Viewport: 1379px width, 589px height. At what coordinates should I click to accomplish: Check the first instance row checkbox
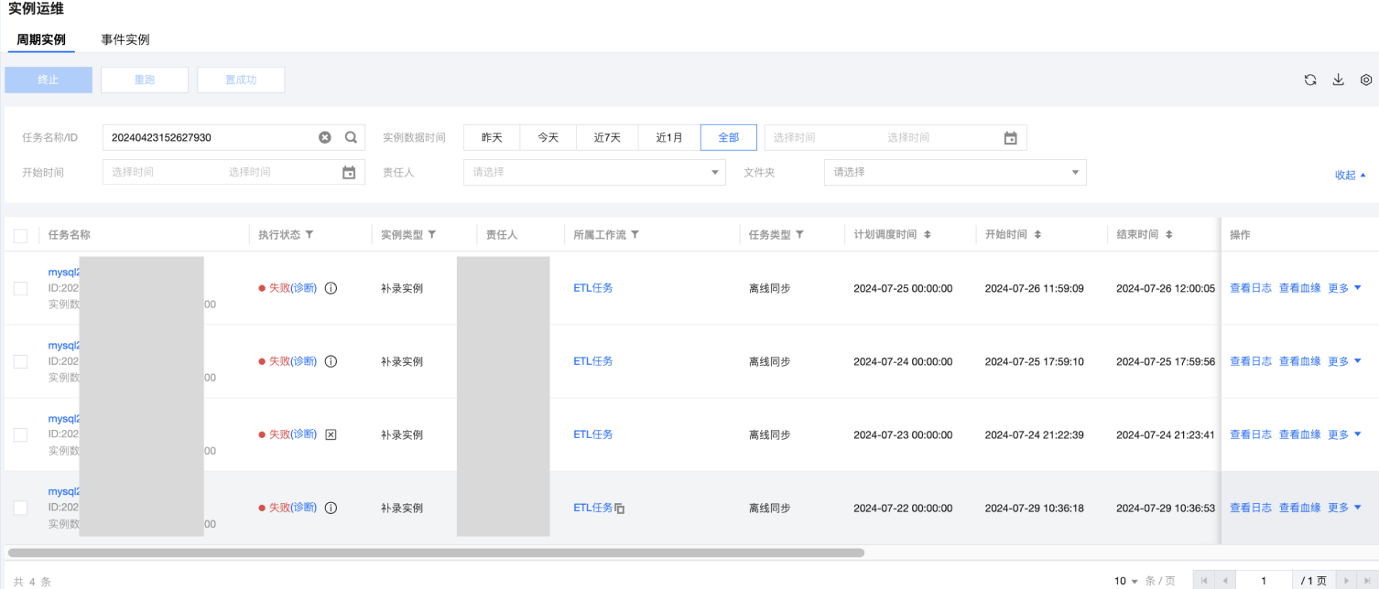[x=20, y=288]
